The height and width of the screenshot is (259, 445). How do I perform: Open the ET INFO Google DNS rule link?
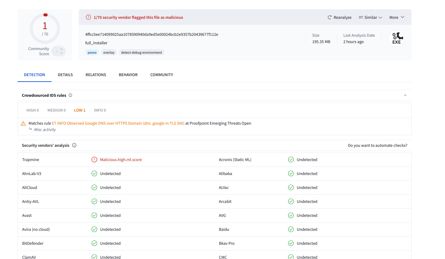(x=118, y=123)
